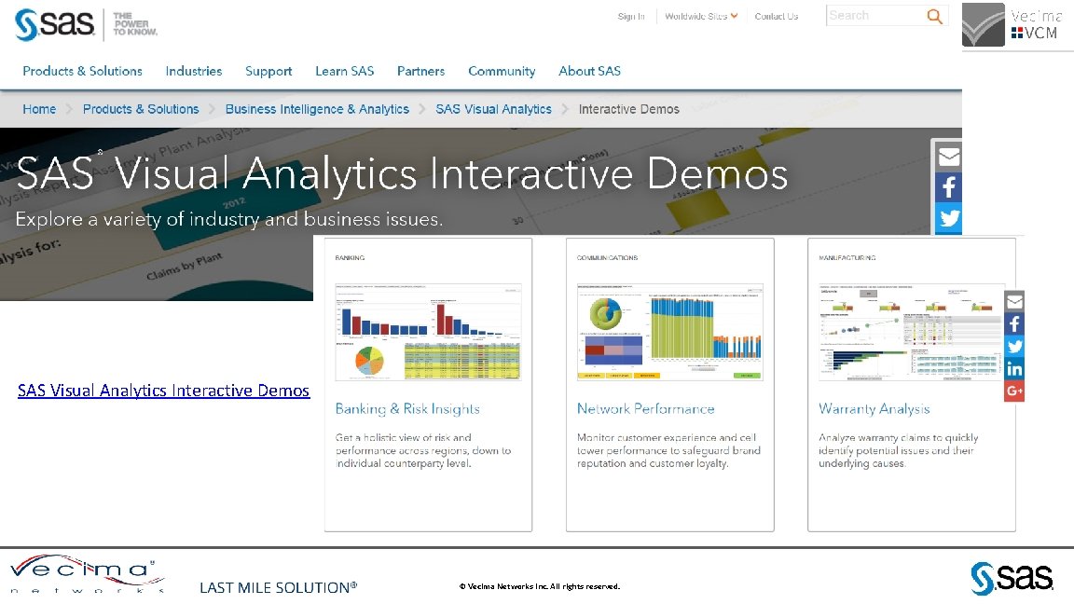
Task: Share on Twitter icon on banner
Action: click(948, 218)
